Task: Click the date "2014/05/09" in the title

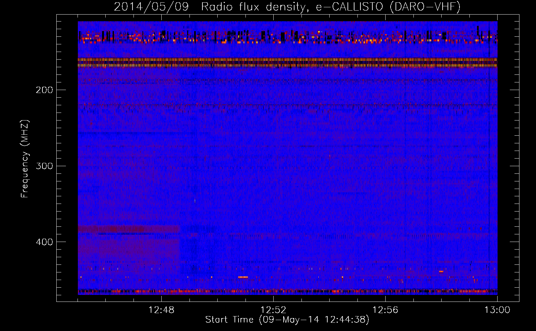Action: click(151, 7)
